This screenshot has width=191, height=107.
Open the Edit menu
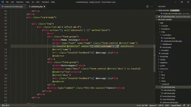point(12,2)
